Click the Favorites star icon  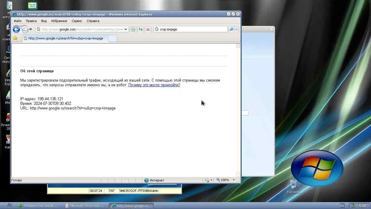tap(15, 38)
